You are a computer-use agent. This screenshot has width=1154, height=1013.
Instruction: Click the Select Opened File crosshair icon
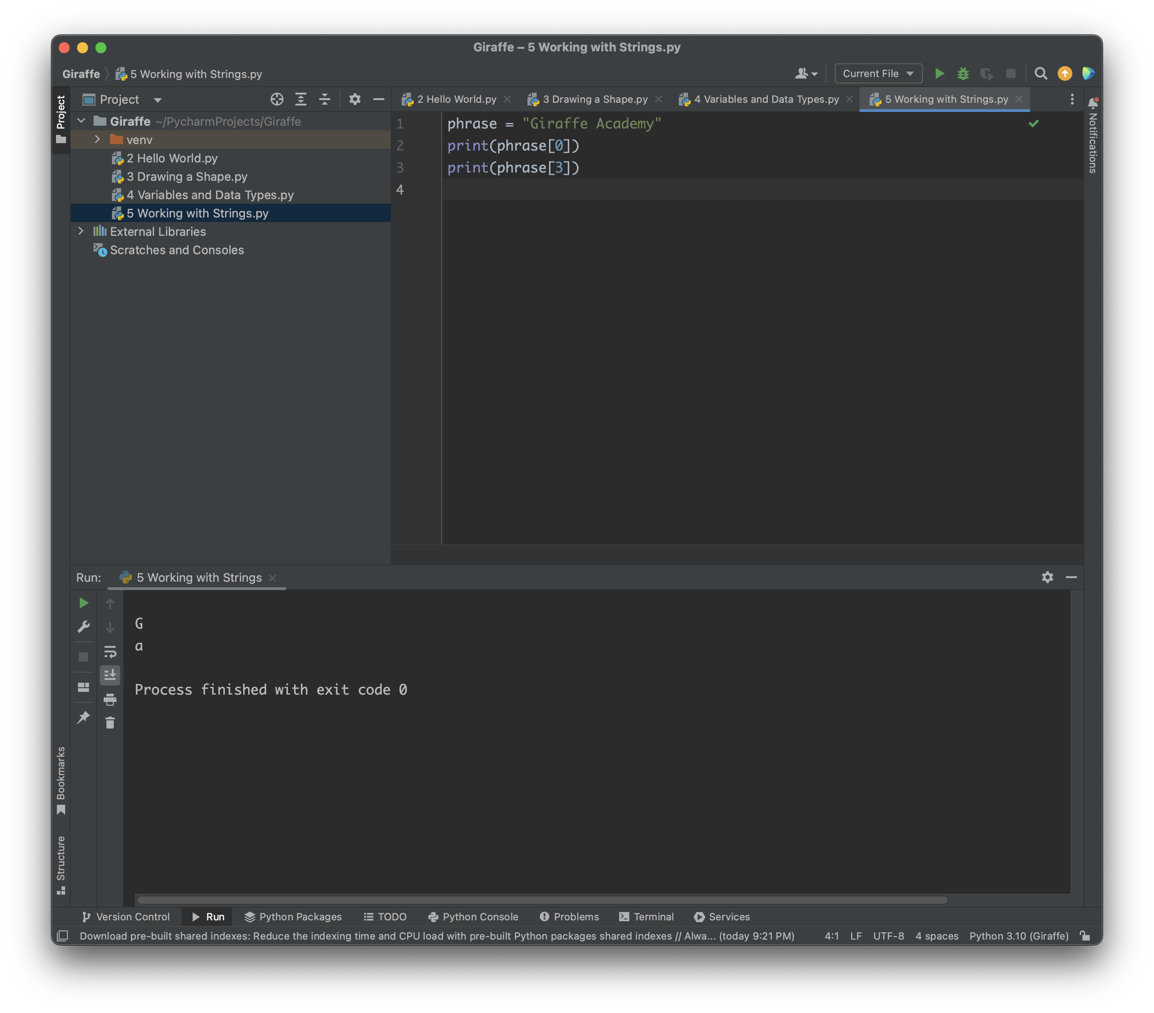277,100
